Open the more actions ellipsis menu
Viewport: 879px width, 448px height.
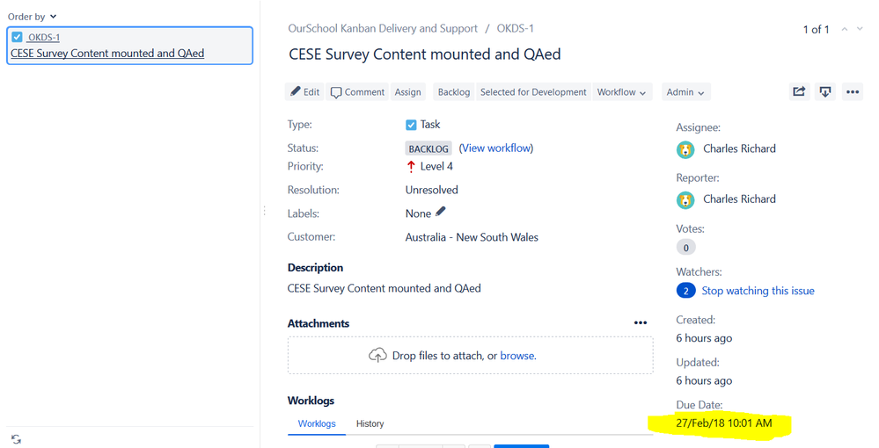click(x=853, y=92)
